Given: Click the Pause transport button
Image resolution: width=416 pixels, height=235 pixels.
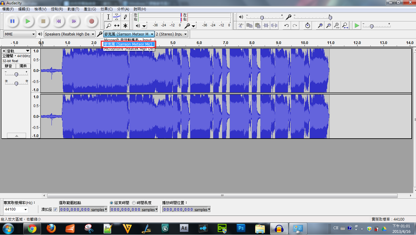Looking at the screenshot, I should (x=12, y=21).
